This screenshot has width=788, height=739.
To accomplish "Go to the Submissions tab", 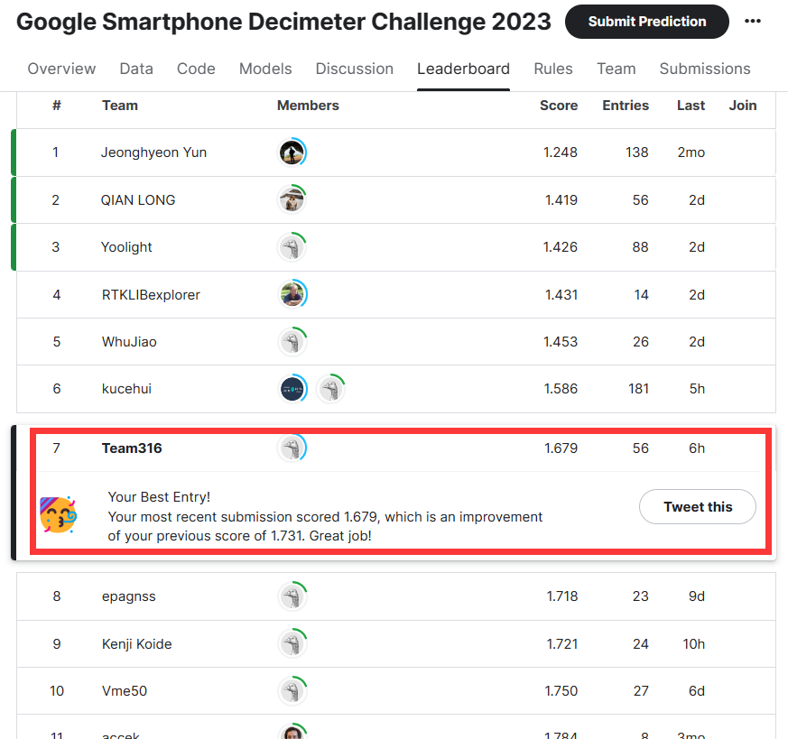I will click(705, 69).
